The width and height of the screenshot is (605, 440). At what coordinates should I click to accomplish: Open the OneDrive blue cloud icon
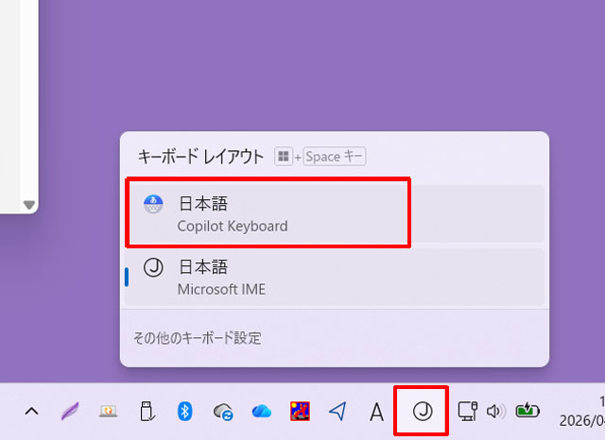pyautogui.click(x=262, y=411)
